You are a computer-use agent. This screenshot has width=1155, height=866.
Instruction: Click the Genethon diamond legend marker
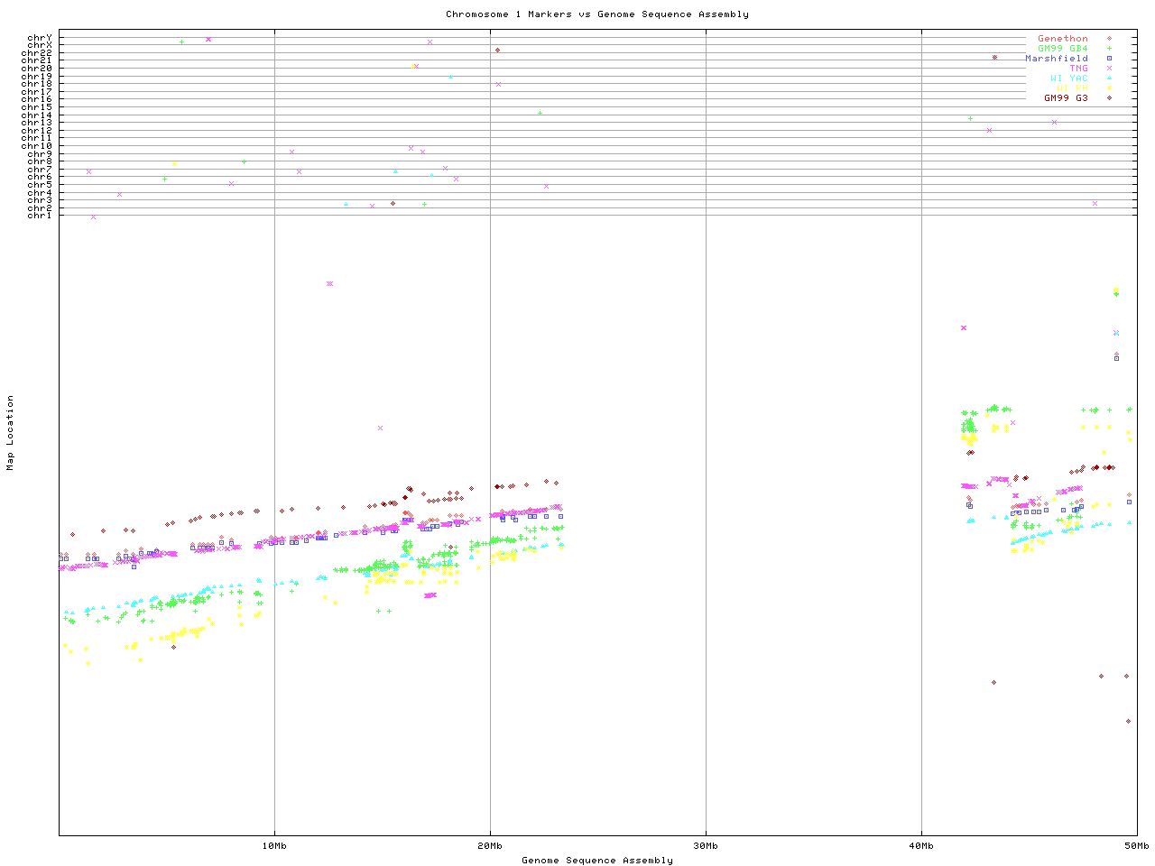click(x=1109, y=39)
